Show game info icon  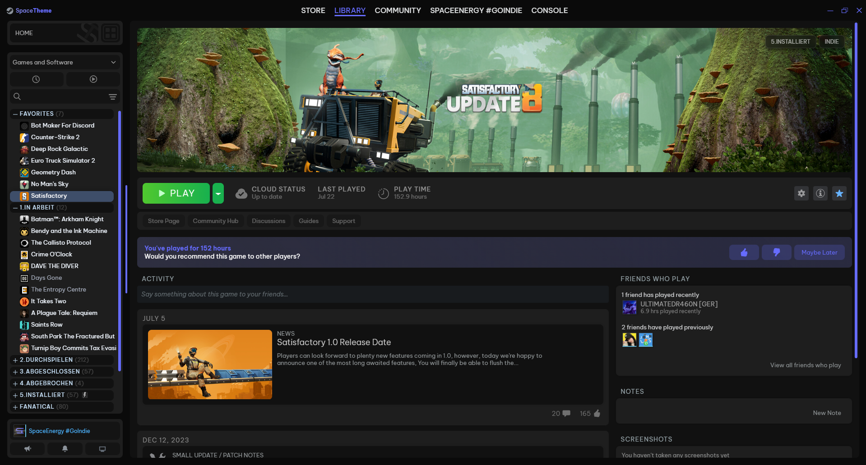coord(820,193)
